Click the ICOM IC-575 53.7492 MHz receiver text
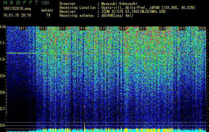 coord(133,12)
